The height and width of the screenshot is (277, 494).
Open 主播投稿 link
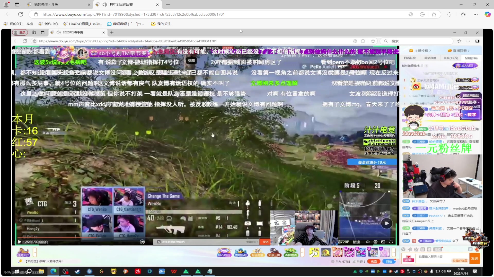tap(420, 51)
